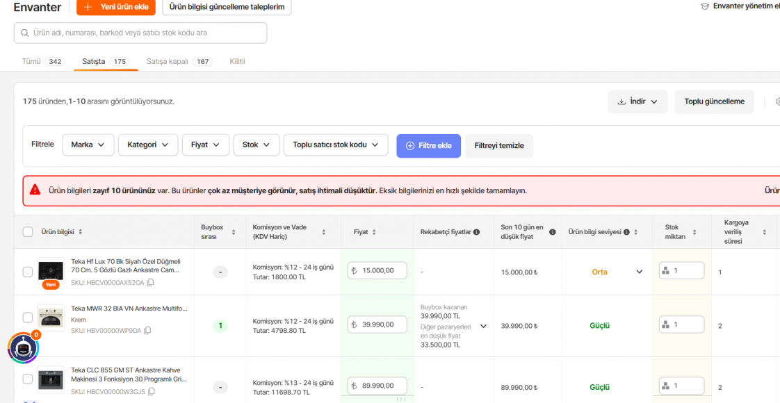This screenshot has width=780, height=403.
Task: Click info icon beside Son 10 gün fiyat
Action: tap(552, 232)
